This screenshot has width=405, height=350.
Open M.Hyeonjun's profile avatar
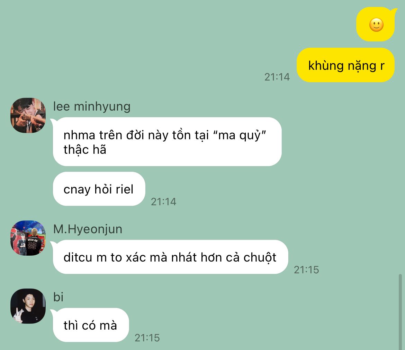pyautogui.click(x=28, y=238)
